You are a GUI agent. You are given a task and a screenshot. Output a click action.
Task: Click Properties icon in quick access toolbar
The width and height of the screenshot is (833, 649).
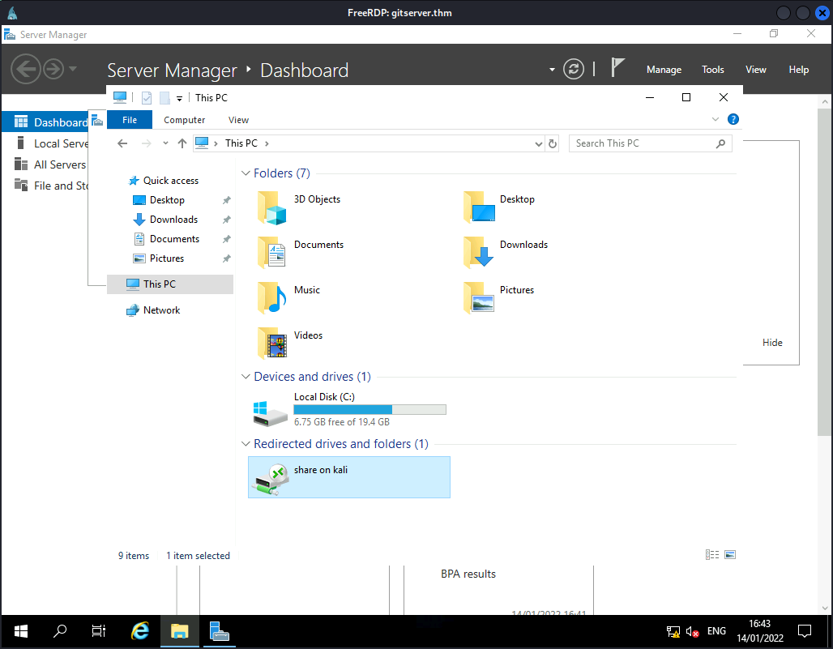(x=147, y=98)
